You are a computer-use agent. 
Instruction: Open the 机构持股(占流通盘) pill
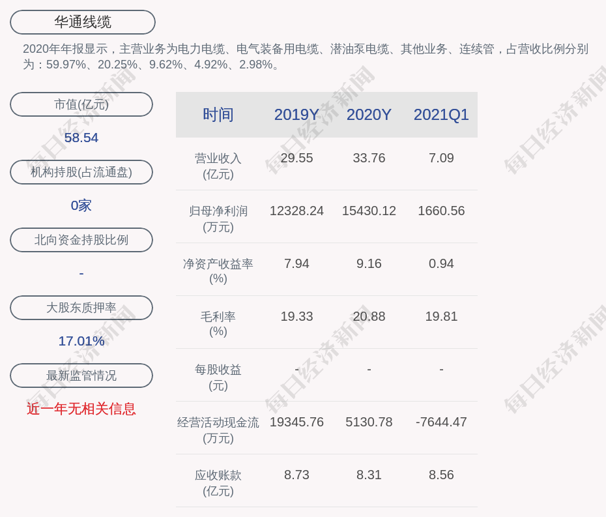(x=81, y=172)
